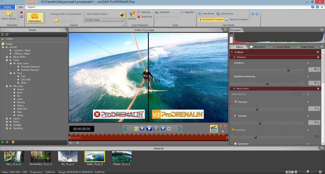Choose the Intensive color enhancer

(144, 12)
